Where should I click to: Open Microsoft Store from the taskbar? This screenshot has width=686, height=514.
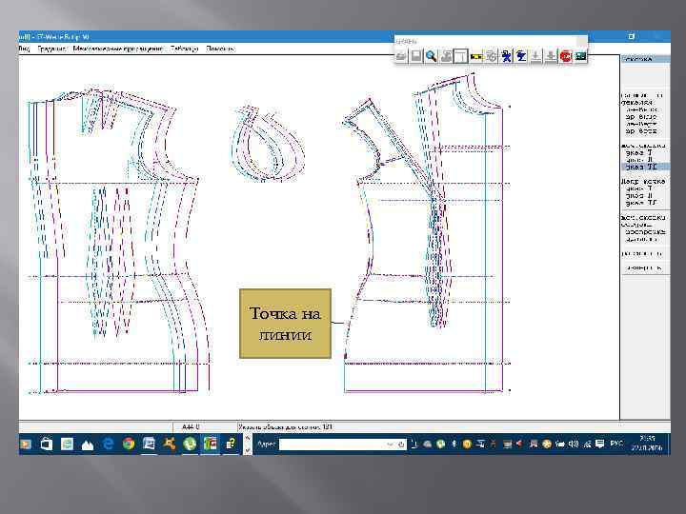[46, 445]
